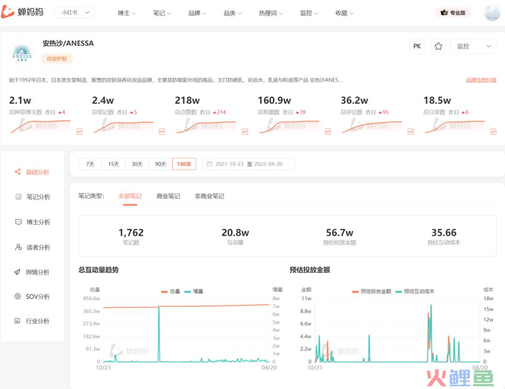Open 行业分析 in the sidebar
This screenshot has width=505, height=389.
32,321
